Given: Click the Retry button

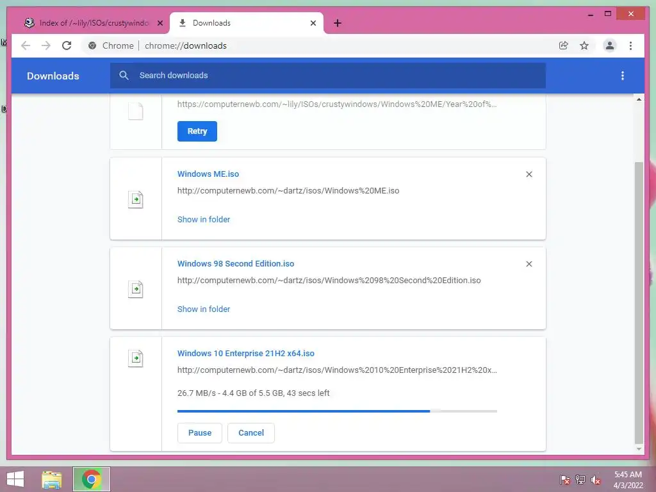Looking at the screenshot, I should (197, 131).
